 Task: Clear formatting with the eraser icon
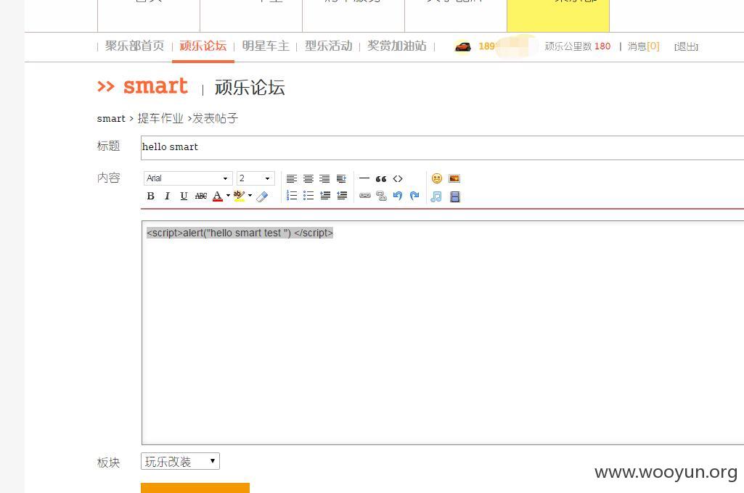click(x=262, y=196)
